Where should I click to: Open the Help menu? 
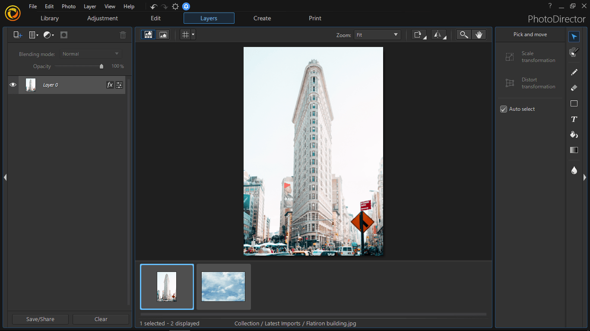[x=129, y=6]
